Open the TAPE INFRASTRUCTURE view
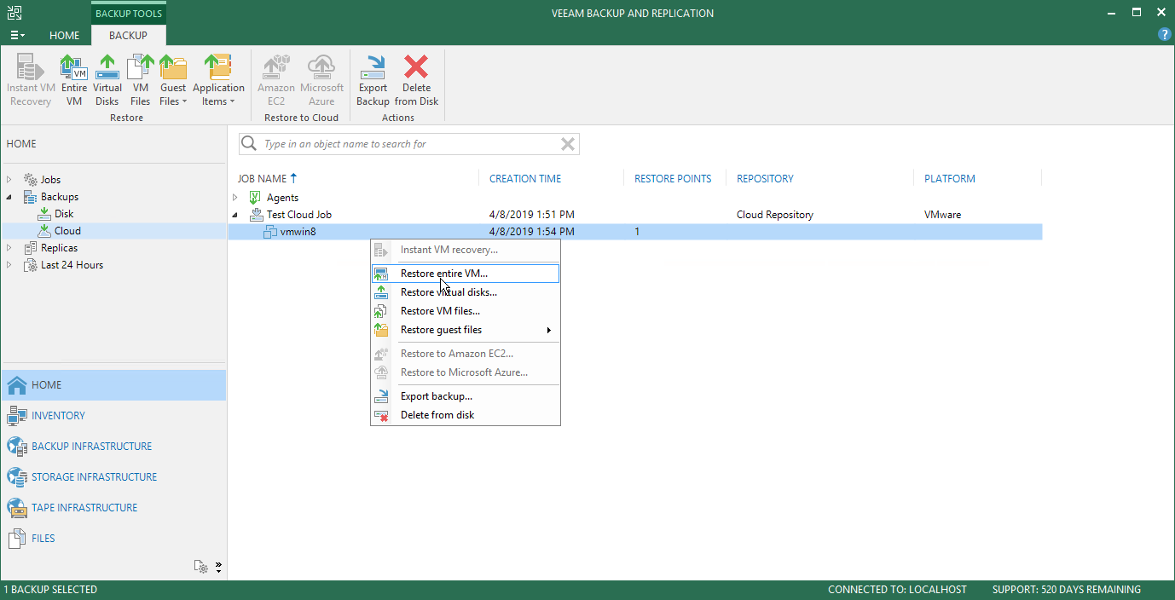 [113, 508]
